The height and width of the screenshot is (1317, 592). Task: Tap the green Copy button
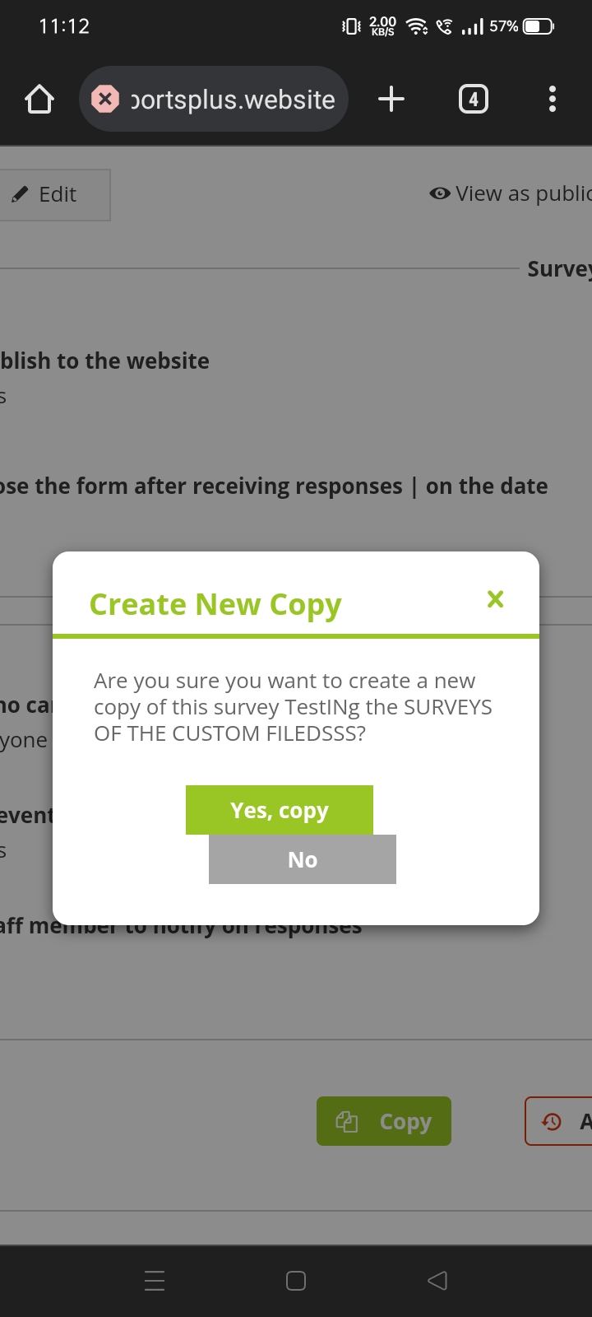(x=384, y=1121)
